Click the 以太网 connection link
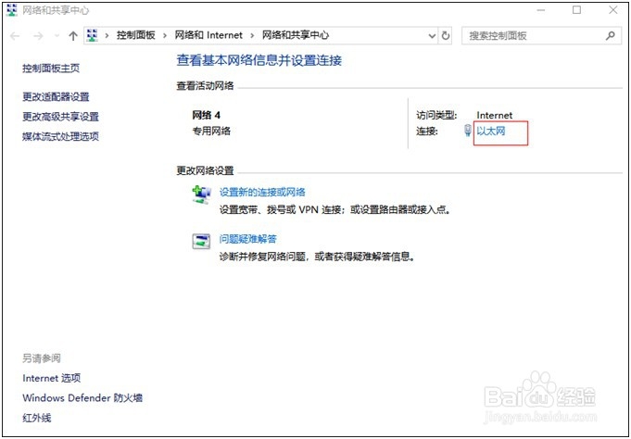631x439 pixels. point(490,131)
